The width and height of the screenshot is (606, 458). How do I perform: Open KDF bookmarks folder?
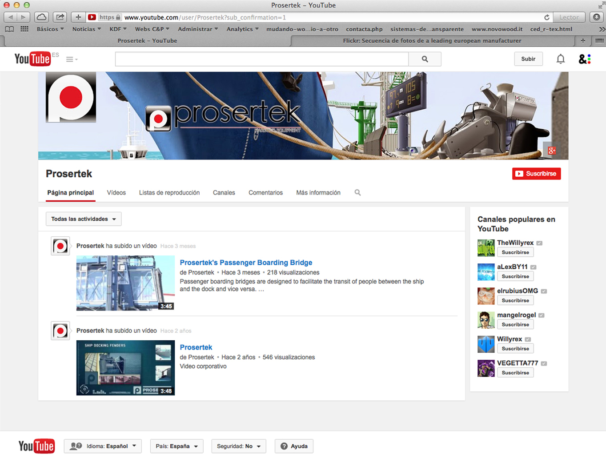tap(118, 29)
